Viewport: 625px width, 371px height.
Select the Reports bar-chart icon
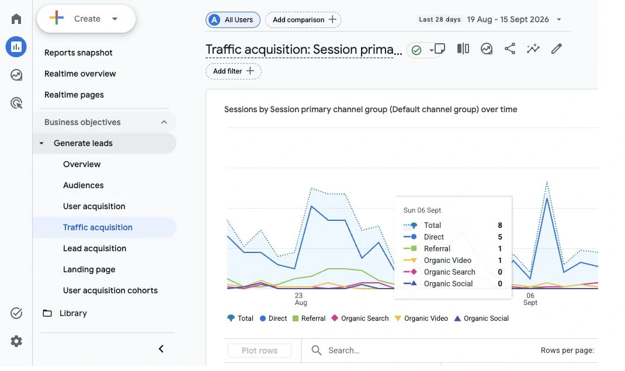(16, 47)
